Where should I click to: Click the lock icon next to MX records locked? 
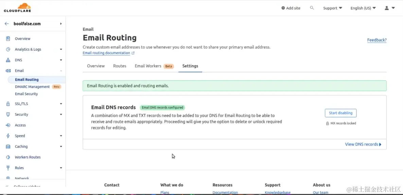[328, 123]
